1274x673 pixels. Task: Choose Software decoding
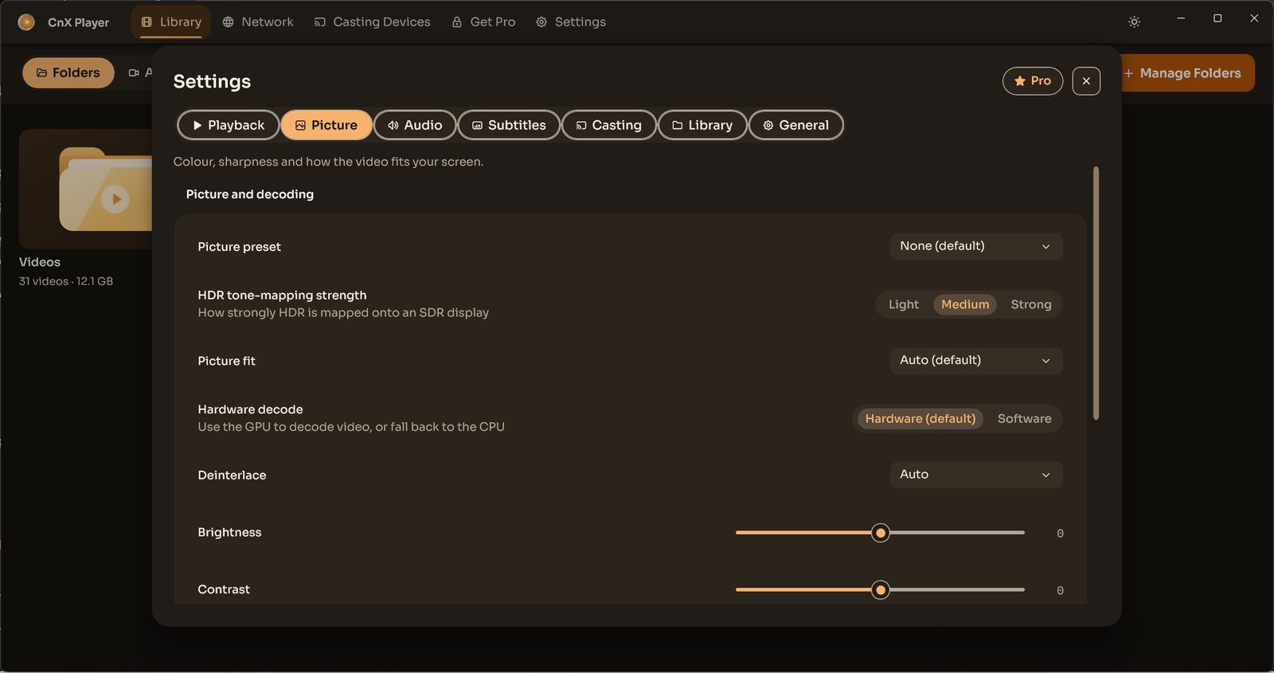1024,419
